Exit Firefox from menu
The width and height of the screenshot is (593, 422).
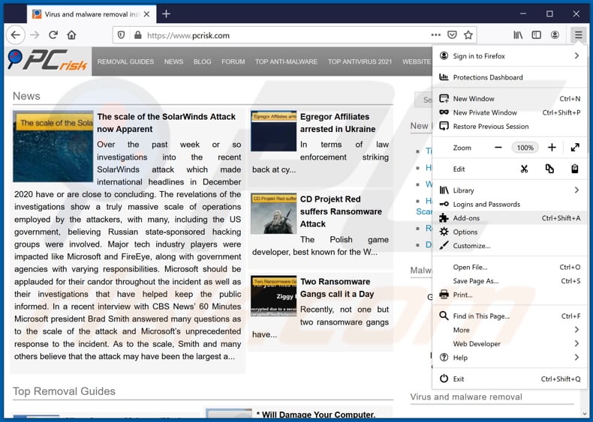pyautogui.click(x=510, y=379)
